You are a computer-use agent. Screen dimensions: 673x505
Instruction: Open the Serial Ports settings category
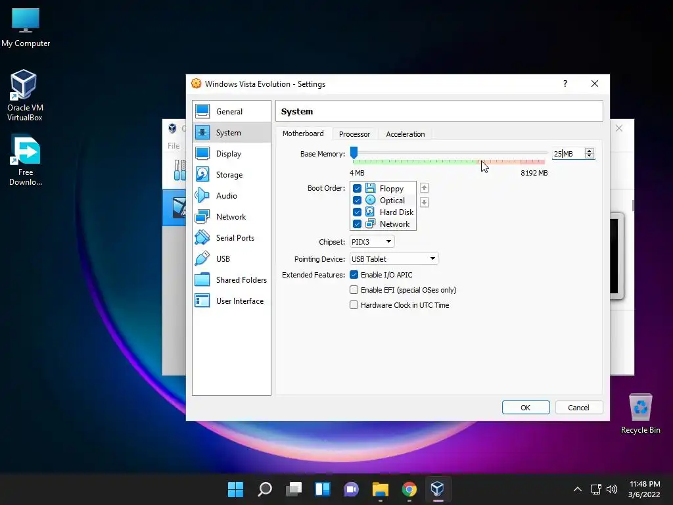[231, 238]
